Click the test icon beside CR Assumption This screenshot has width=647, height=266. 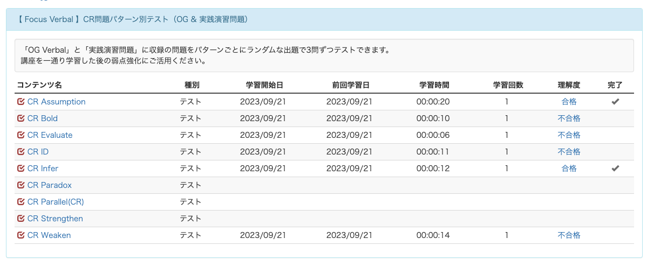[21, 102]
